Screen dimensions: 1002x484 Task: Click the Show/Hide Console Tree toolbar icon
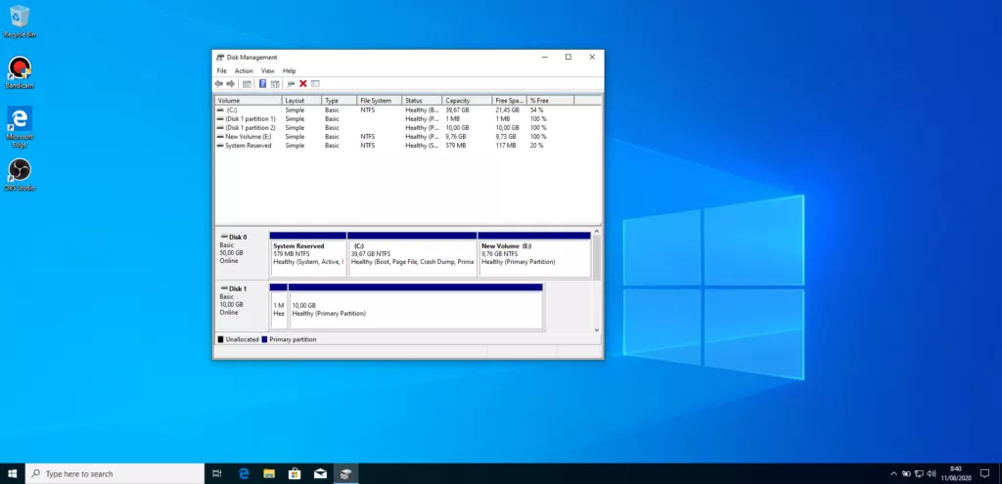click(x=247, y=84)
